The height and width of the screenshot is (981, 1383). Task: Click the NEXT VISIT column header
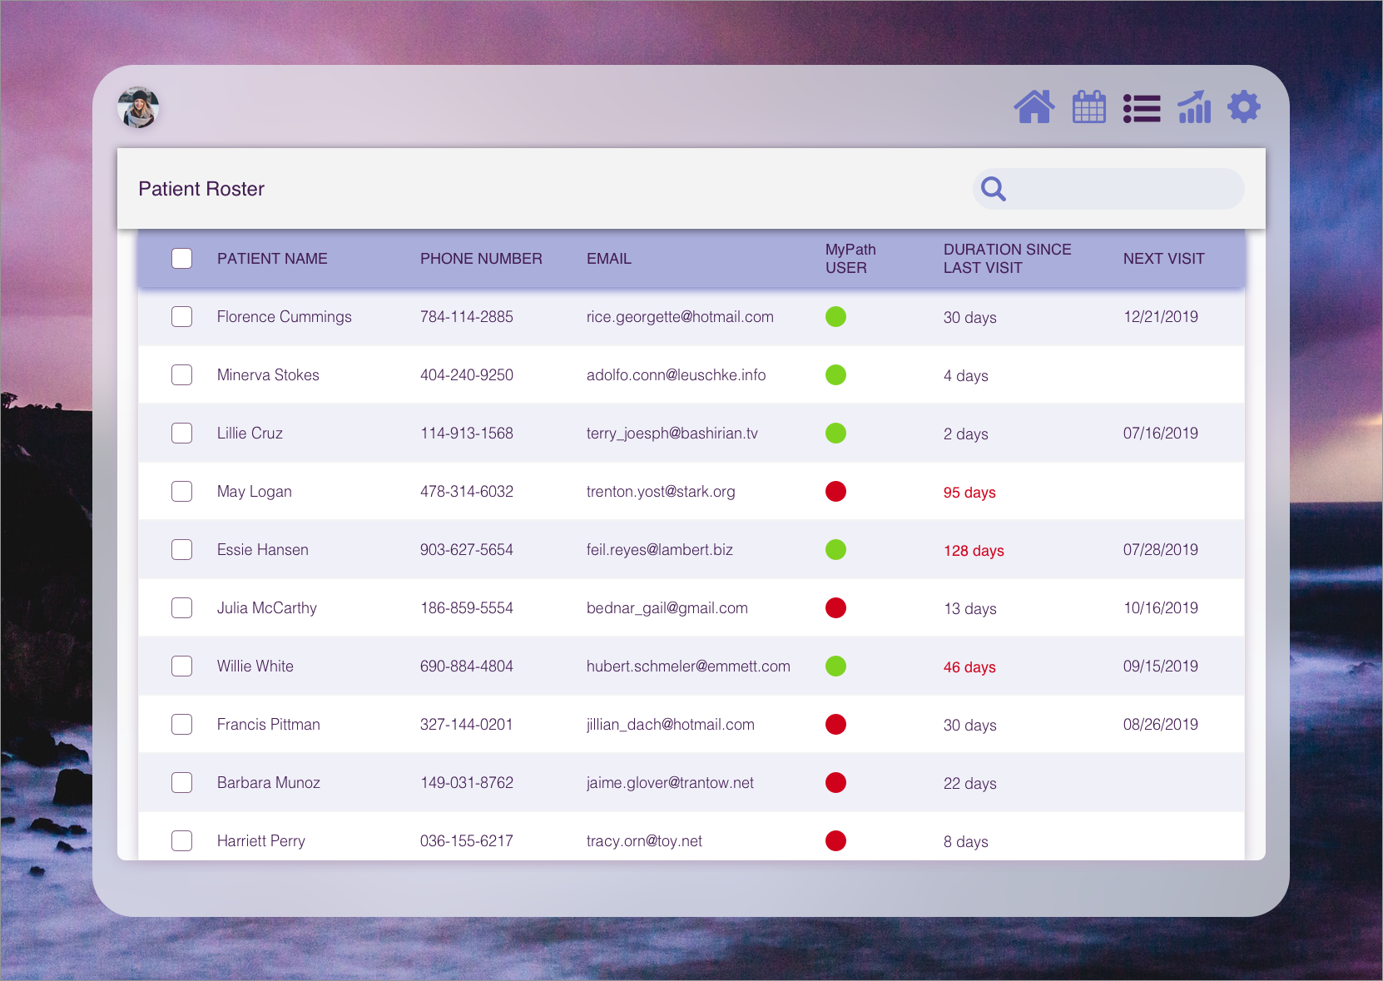coord(1163,259)
